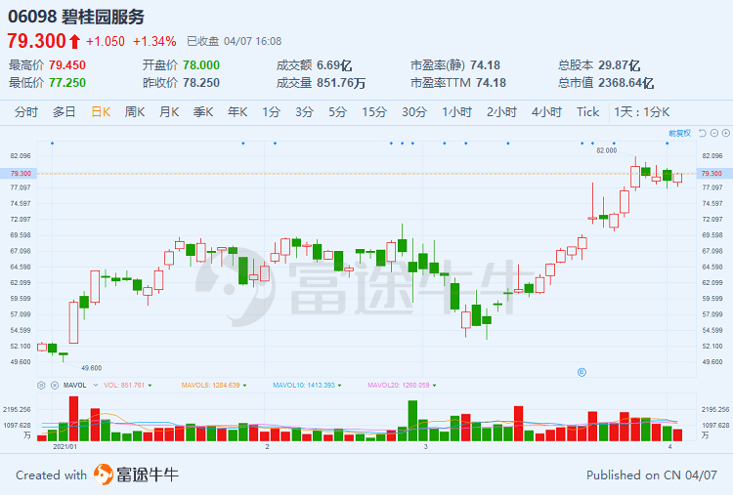Click the 最高价 79.450 value

pyautogui.click(x=67, y=65)
